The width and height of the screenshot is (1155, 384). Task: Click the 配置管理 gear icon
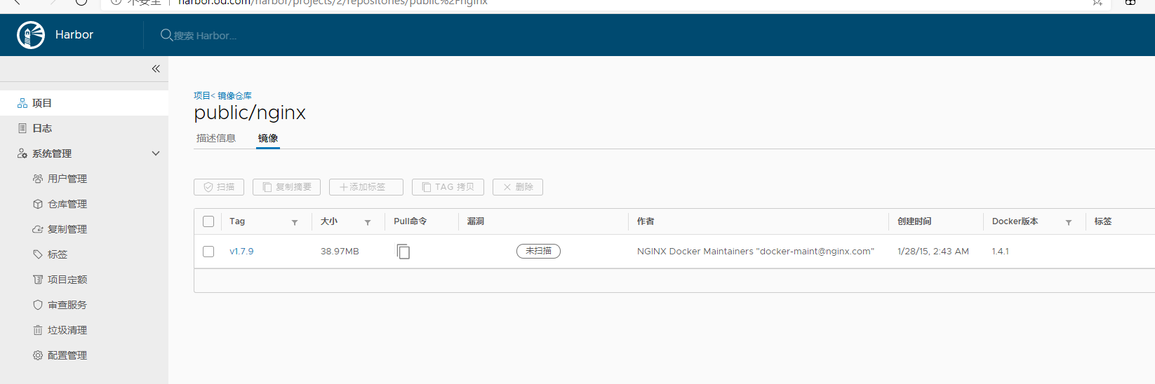click(x=38, y=355)
